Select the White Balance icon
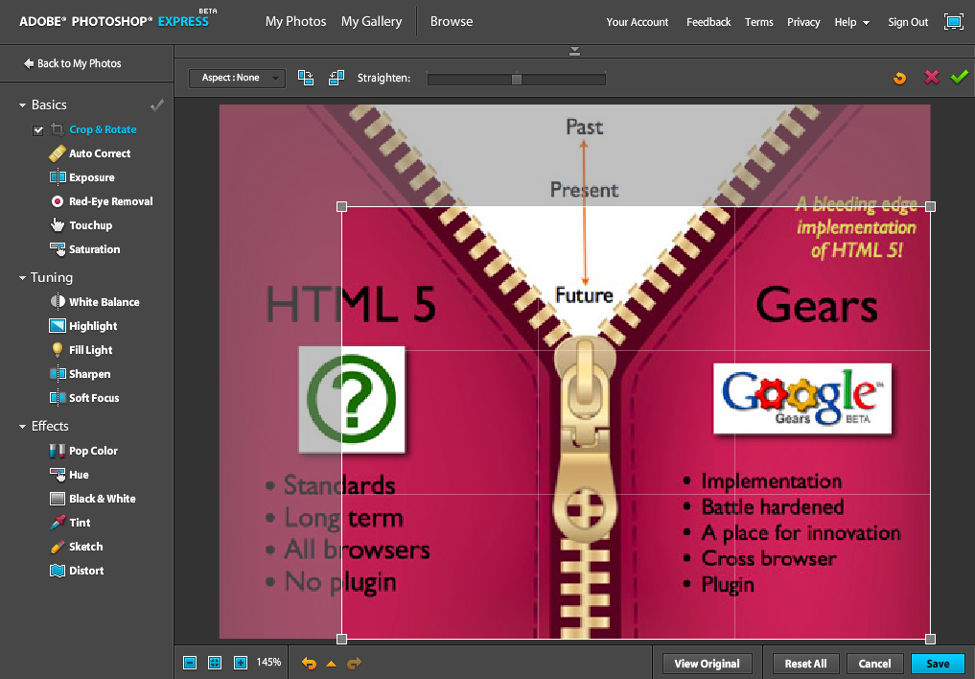Viewport: 975px width, 679px height. click(58, 301)
